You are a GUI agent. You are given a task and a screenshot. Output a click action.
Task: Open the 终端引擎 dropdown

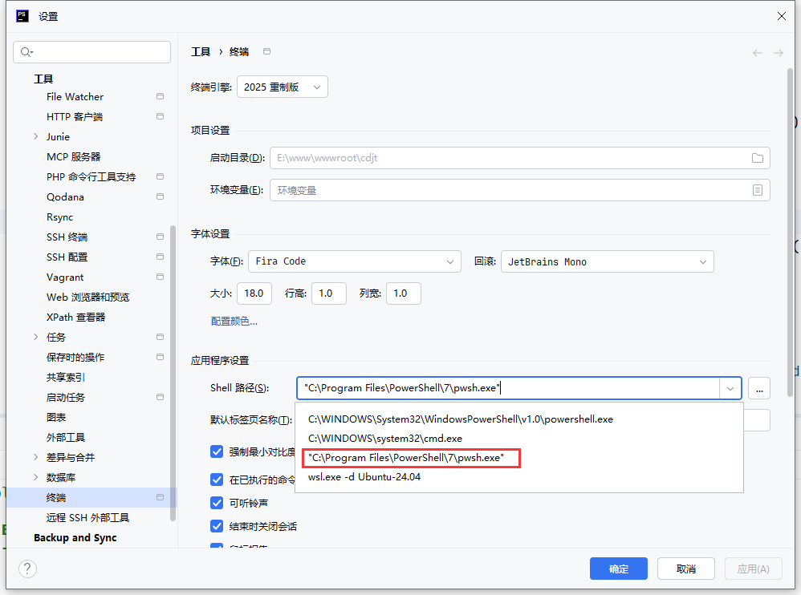coord(283,87)
